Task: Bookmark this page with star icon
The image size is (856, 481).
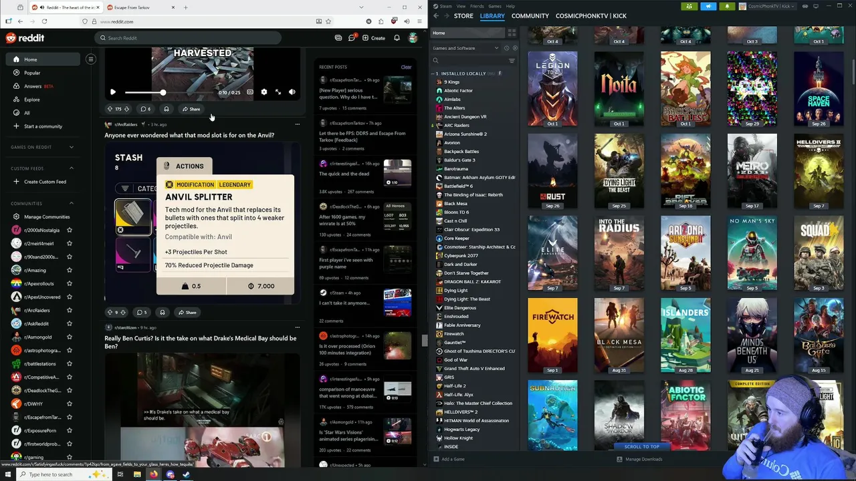Action: [328, 21]
